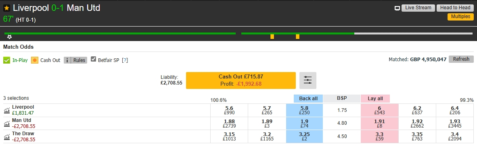Screen dimensions: 477x167
Task: Click the Cash Out £715.87 button
Action: click(x=241, y=80)
